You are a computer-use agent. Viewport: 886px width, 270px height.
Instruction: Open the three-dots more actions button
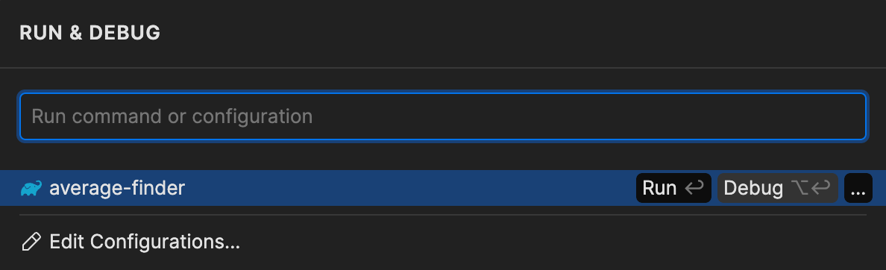click(x=858, y=188)
